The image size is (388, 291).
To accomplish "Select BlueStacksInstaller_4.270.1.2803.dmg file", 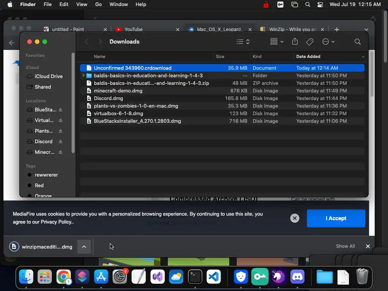I will click(x=222, y=121).
